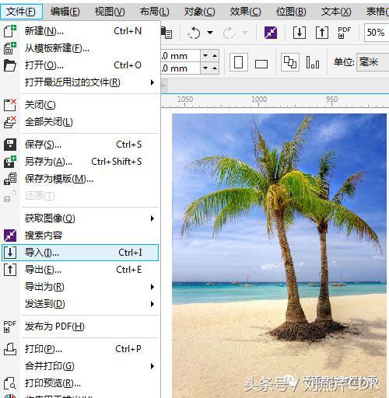Choose 发布为 PDF(H) menu item
389x398 pixels.
pyautogui.click(x=80, y=326)
